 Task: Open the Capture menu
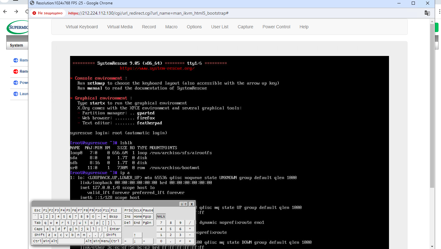245,27
